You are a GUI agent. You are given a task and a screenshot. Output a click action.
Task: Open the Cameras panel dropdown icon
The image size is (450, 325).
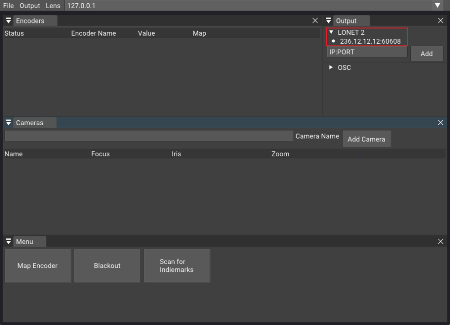[8, 122]
